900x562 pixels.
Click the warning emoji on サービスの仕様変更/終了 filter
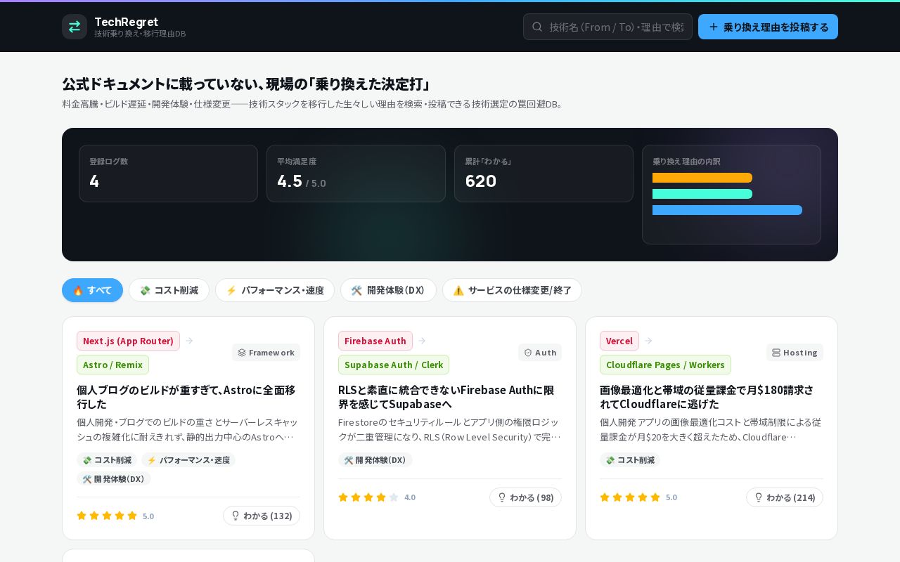tap(458, 290)
